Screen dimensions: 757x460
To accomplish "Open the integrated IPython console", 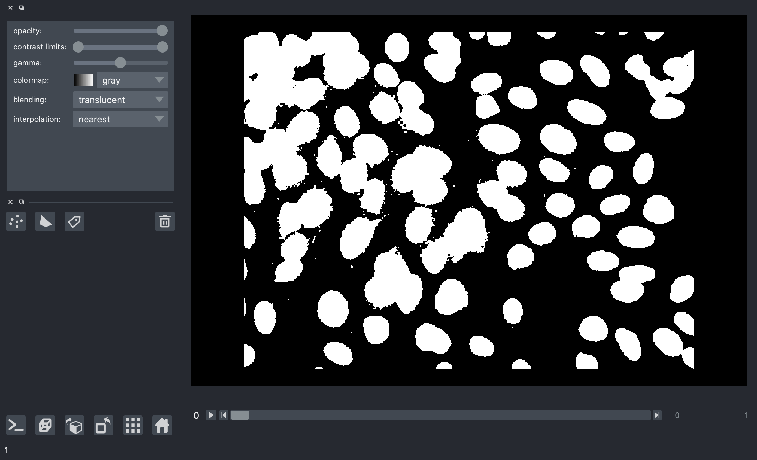I will (x=16, y=425).
